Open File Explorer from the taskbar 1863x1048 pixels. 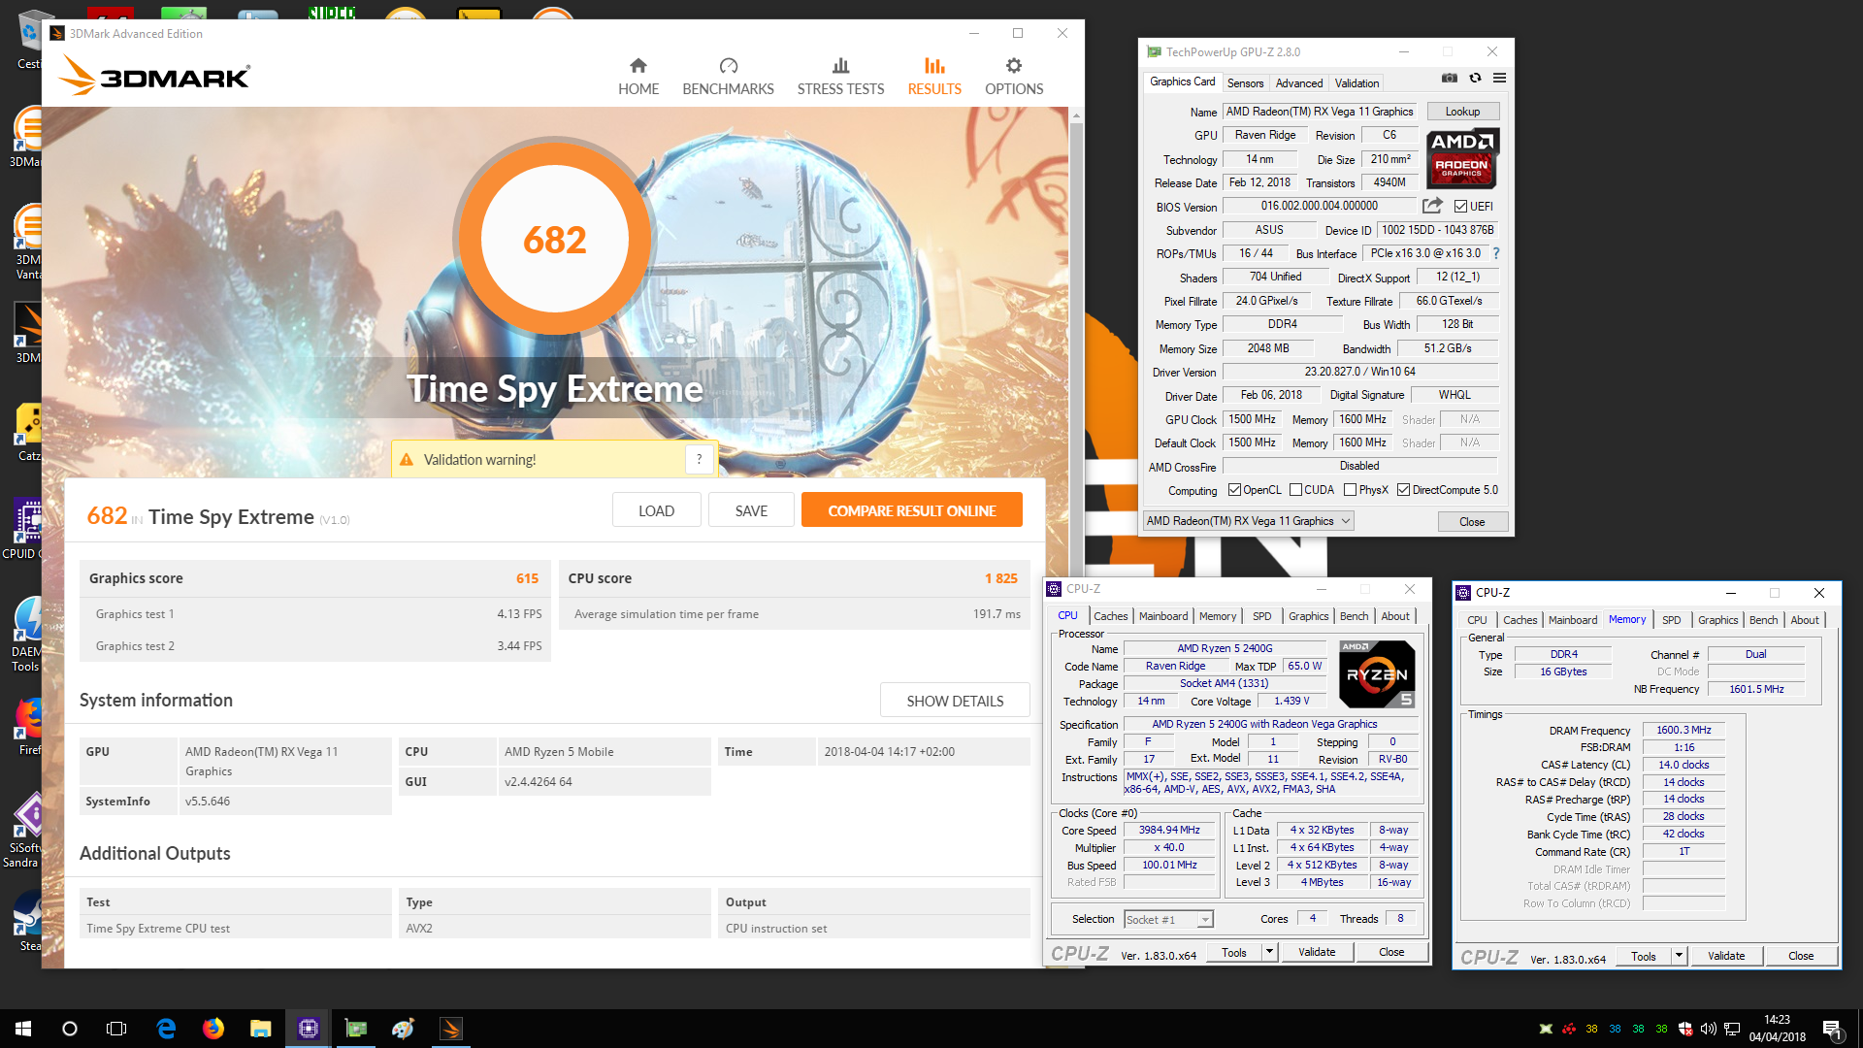point(260,1029)
